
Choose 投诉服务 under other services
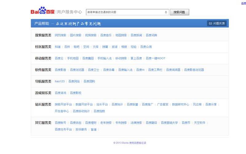[81, 129]
